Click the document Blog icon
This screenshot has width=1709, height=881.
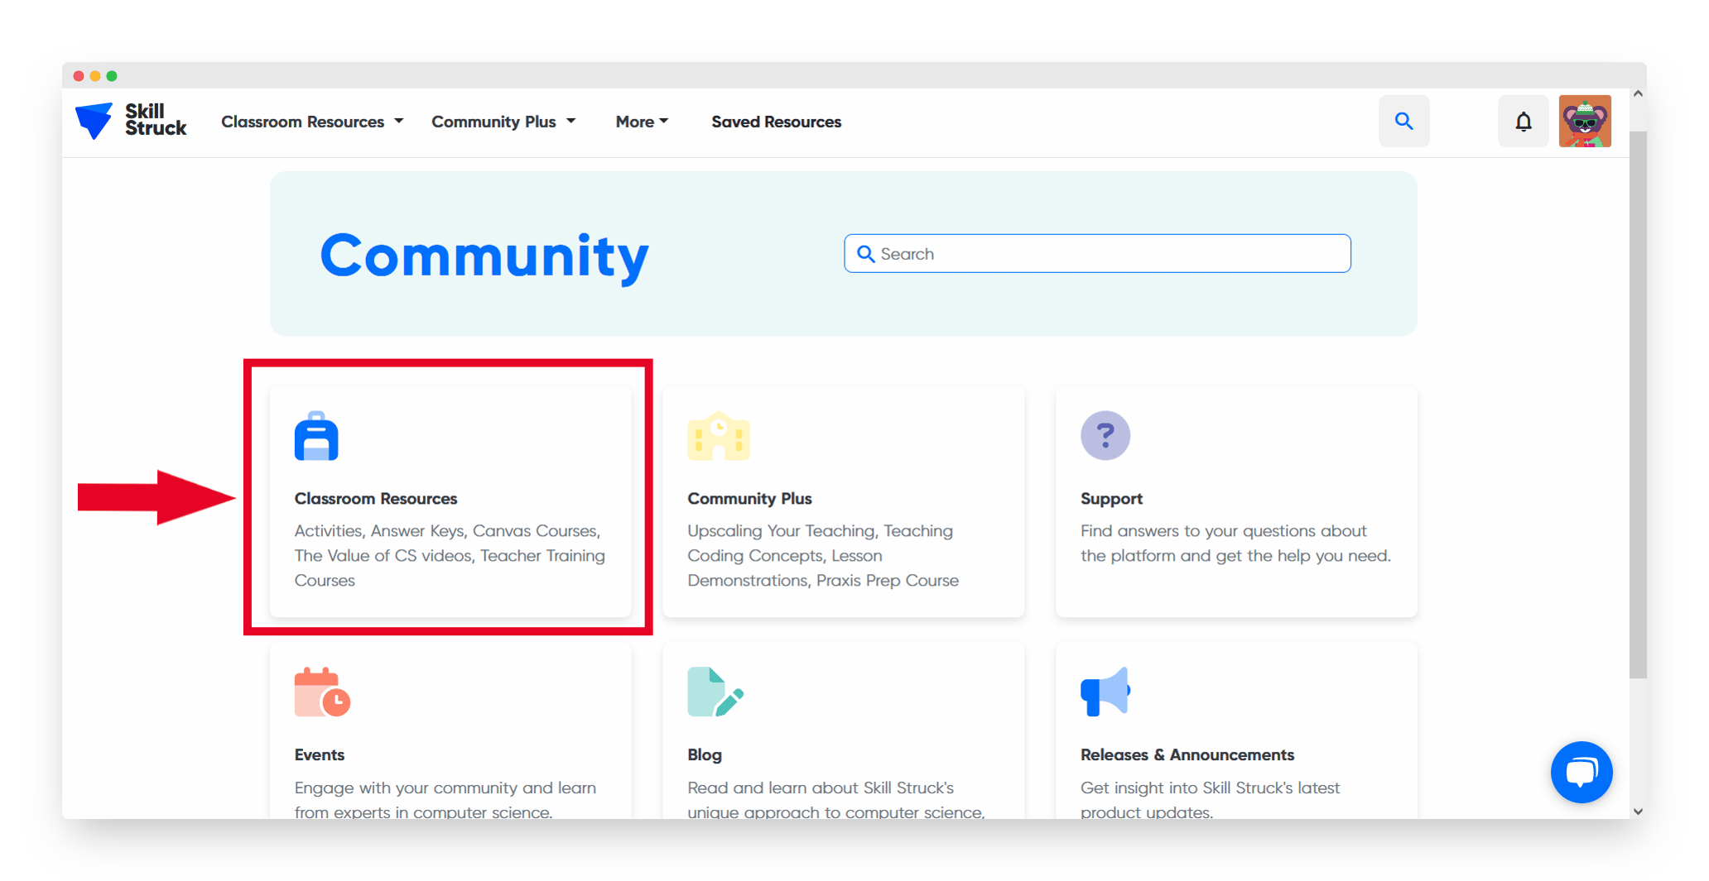[x=714, y=692]
